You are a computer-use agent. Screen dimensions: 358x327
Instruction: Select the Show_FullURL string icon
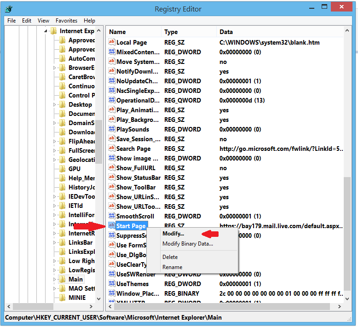pyautogui.click(x=112, y=167)
